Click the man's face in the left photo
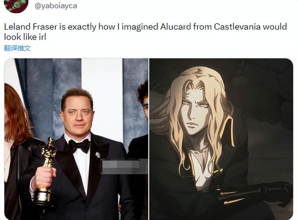The image size is (298, 220). [78, 114]
